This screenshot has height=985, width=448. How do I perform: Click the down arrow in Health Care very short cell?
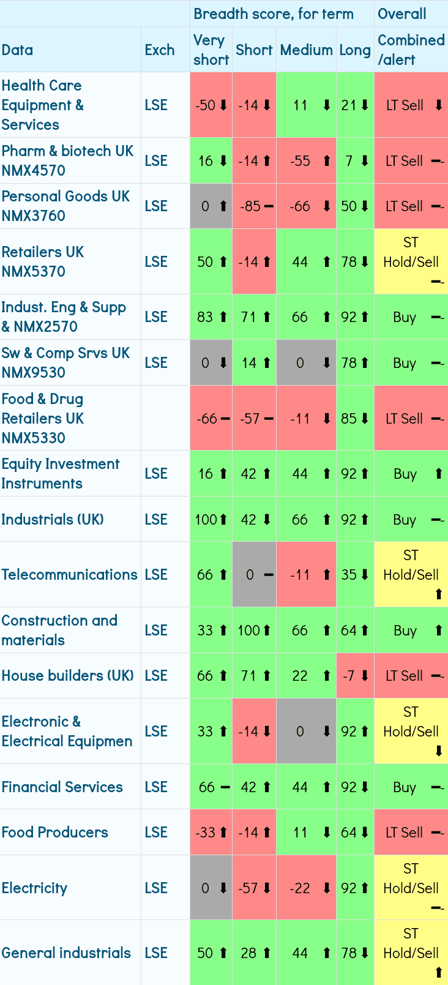[223, 105]
